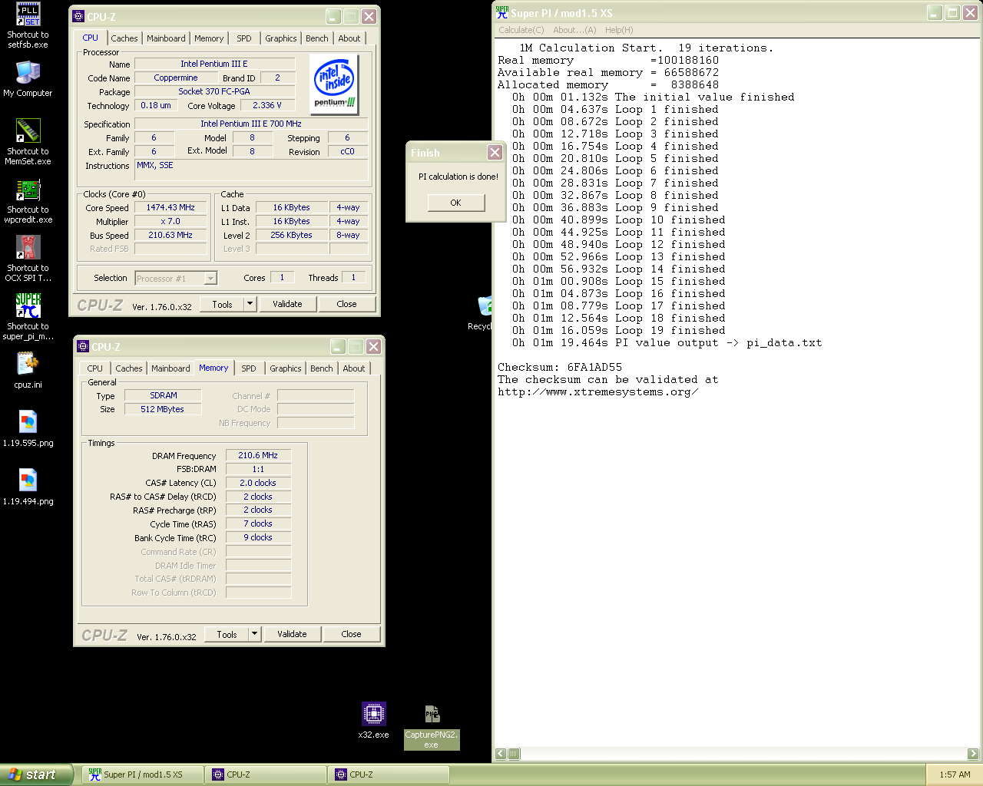Click Validate in lower CPU-Z window
This screenshot has width=983, height=786.
[292, 634]
